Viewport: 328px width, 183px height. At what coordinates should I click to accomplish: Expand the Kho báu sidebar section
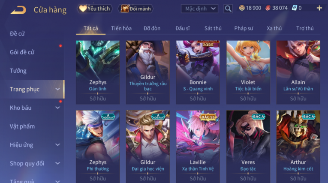point(57,108)
